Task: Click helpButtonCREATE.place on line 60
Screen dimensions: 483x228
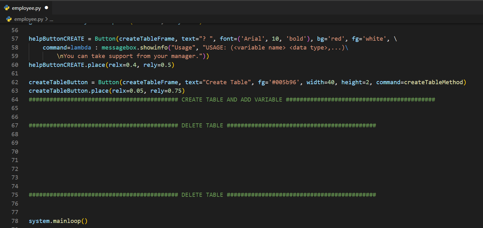Action: pyautogui.click(x=67, y=65)
